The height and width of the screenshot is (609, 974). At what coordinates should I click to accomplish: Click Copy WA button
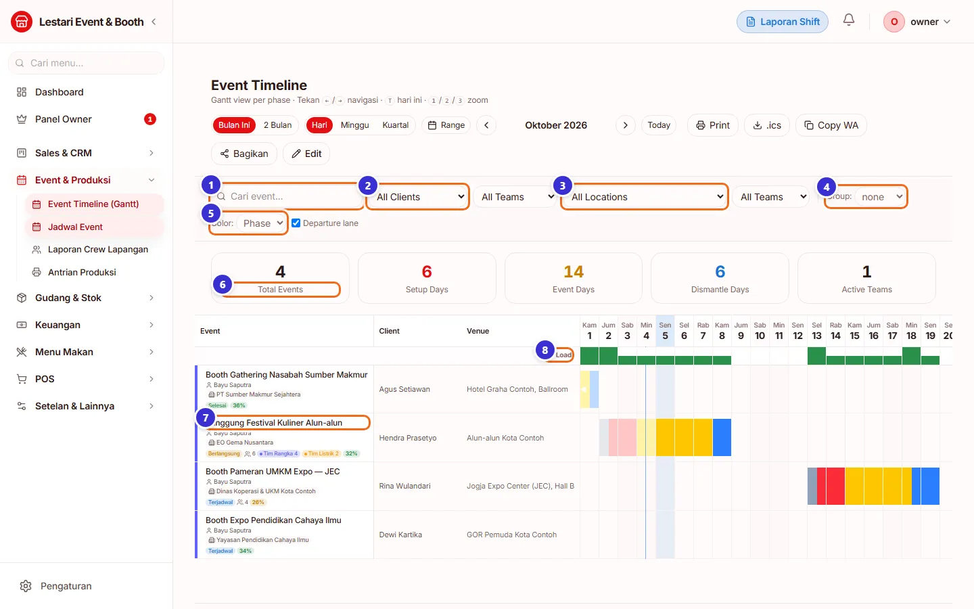[x=831, y=125]
